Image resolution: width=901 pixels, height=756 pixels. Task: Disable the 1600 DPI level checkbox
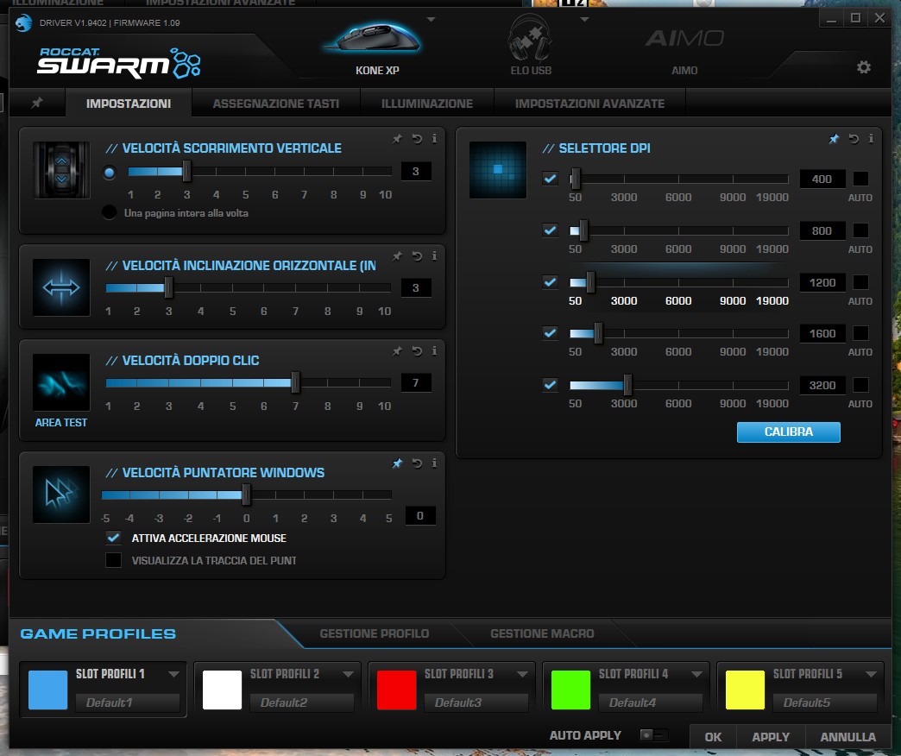pos(550,333)
